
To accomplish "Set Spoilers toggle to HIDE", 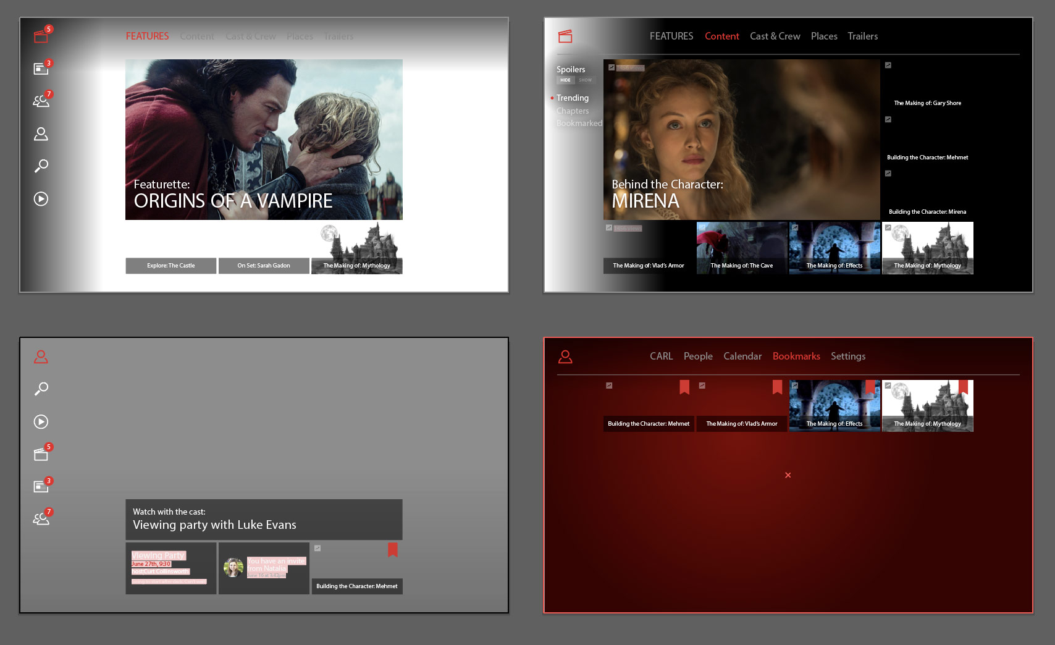I will click(566, 80).
